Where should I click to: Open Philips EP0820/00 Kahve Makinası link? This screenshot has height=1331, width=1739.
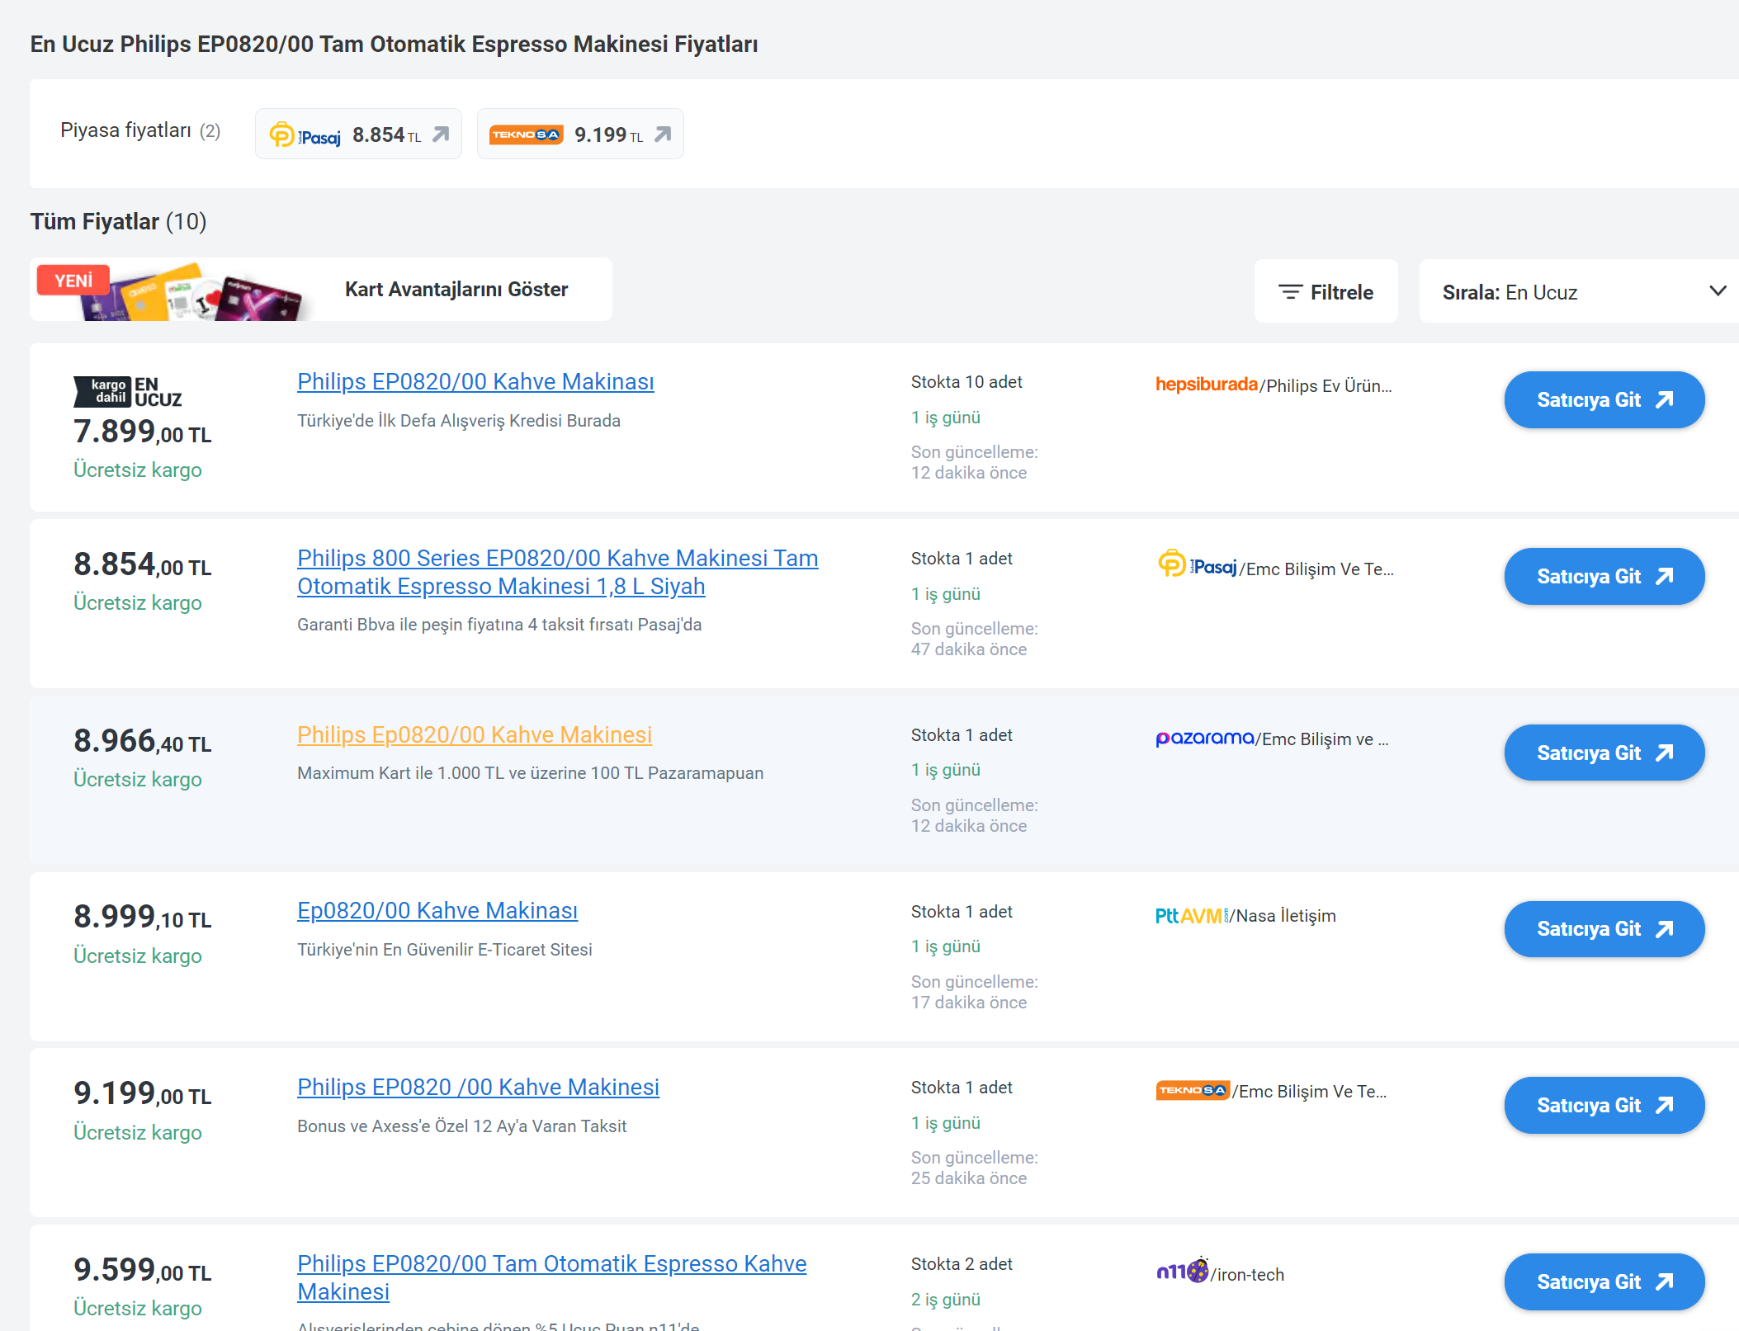tap(475, 382)
